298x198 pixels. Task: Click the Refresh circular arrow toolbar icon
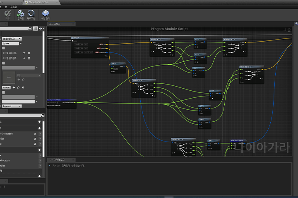[x=31, y=15]
